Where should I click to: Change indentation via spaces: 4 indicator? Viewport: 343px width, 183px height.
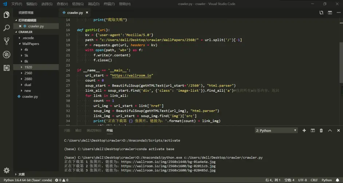(289, 180)
